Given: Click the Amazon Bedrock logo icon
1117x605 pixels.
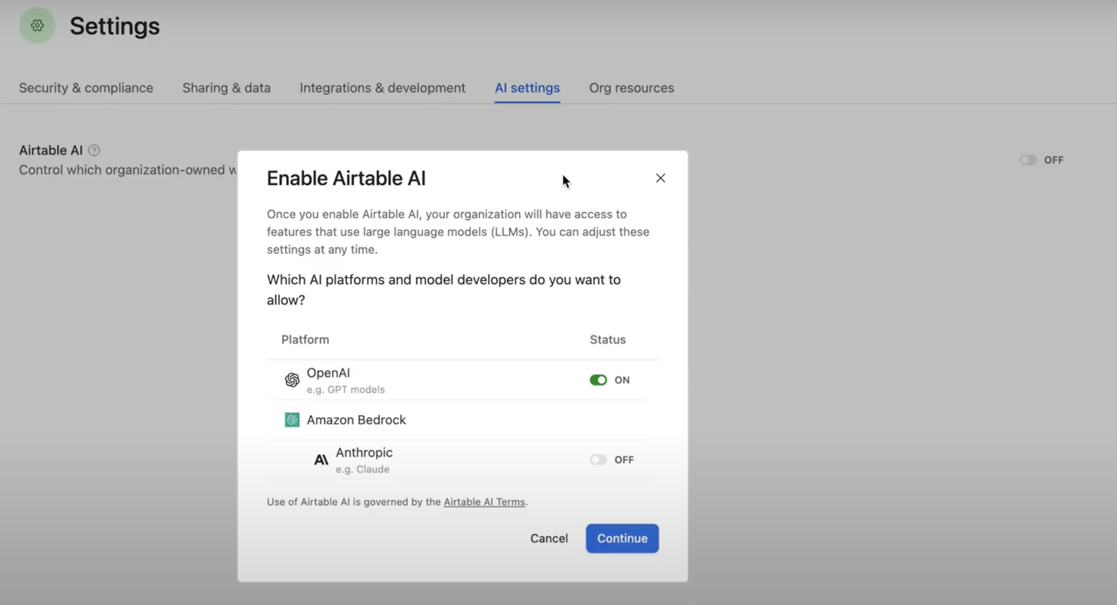Looking at the screenshot, I should coord(292,420).
